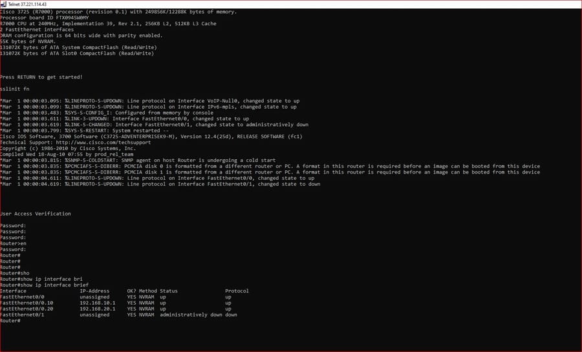Image resolution: width=582 pixels, height=352 pixels.
Task: Click the 'Protocol' column header
Action: [x=237, y=291]
